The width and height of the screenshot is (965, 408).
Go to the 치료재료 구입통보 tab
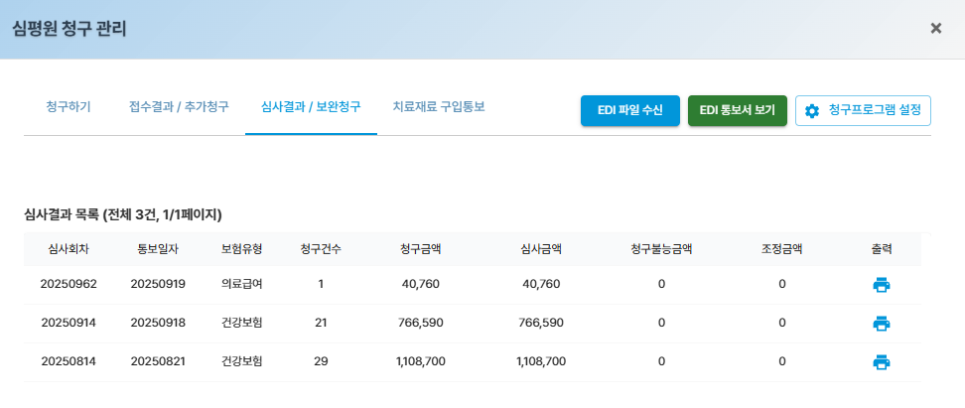[x=439, y=106]
